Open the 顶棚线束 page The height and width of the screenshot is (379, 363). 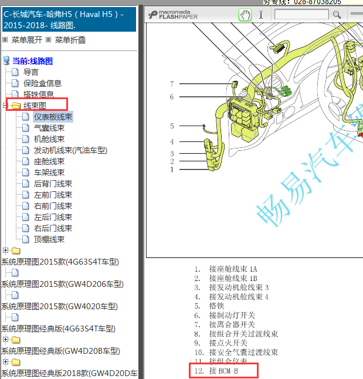49,239
